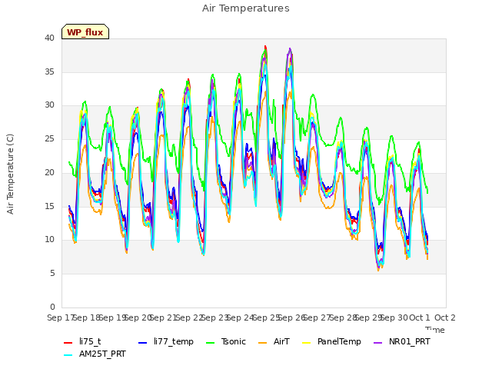Select the Sep 18 x-axis tick label
The width and height of the screenshot is (492, 369).
click(x=86, y=317)
